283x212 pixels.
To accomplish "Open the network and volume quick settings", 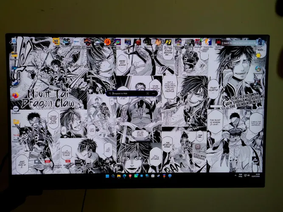I will click(247, 176).
